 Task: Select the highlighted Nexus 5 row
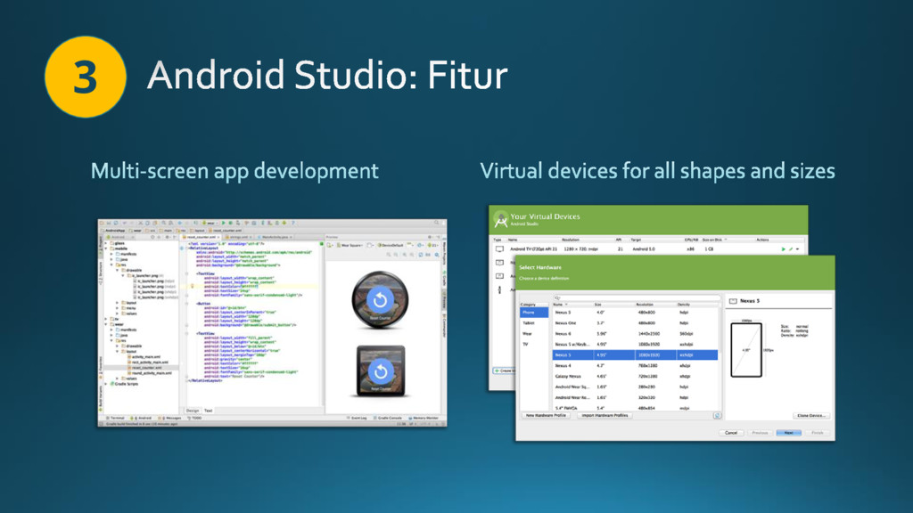click(635, 354)
